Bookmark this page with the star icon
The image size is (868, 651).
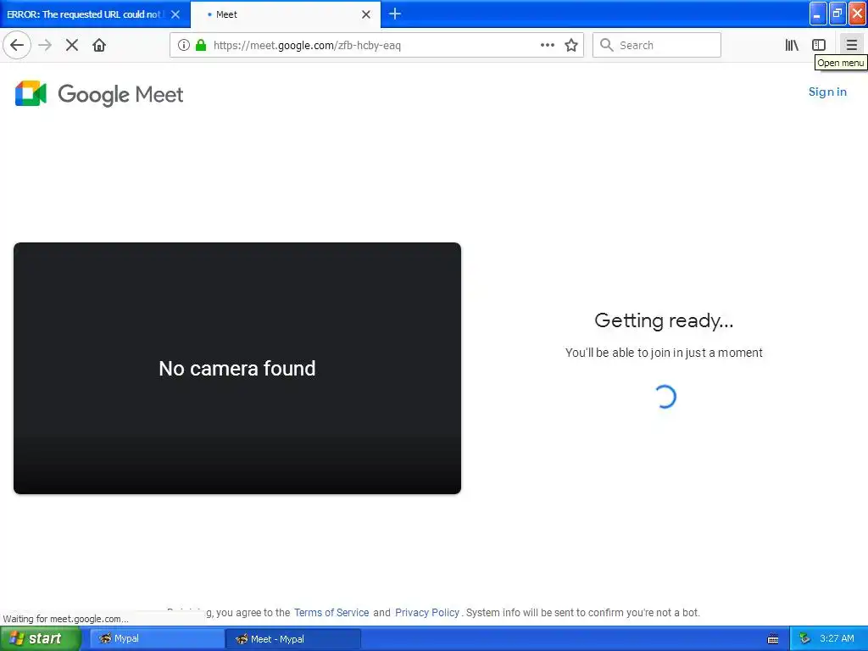pos(571,45)
